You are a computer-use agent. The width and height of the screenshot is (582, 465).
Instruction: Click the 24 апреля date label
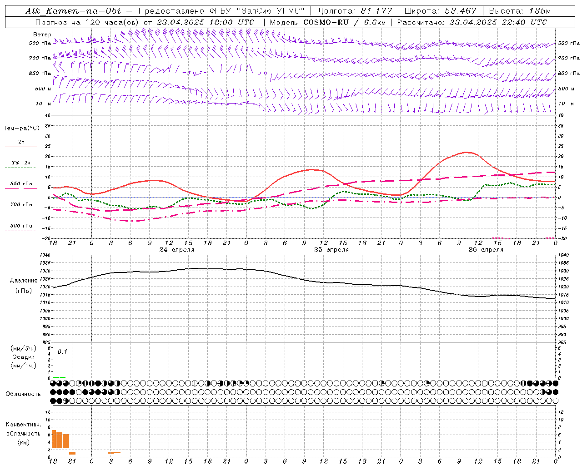176,250
